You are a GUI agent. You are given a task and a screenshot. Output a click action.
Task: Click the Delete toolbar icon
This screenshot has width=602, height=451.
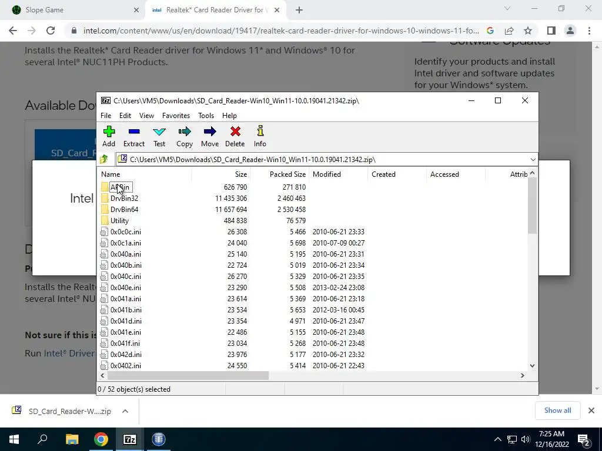click(235, 136)
